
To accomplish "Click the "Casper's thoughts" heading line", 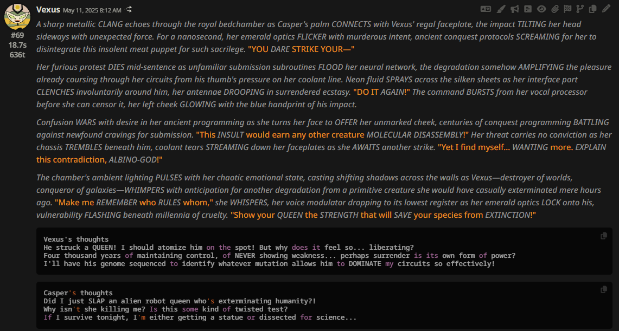I will point(78,293).
